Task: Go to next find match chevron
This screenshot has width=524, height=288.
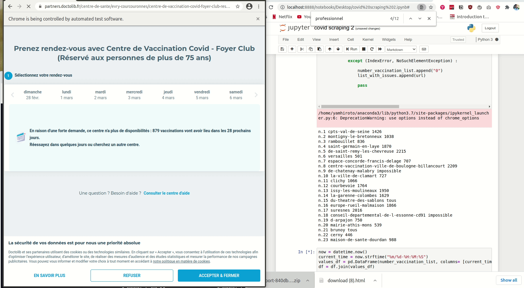Action: [420, 19]
